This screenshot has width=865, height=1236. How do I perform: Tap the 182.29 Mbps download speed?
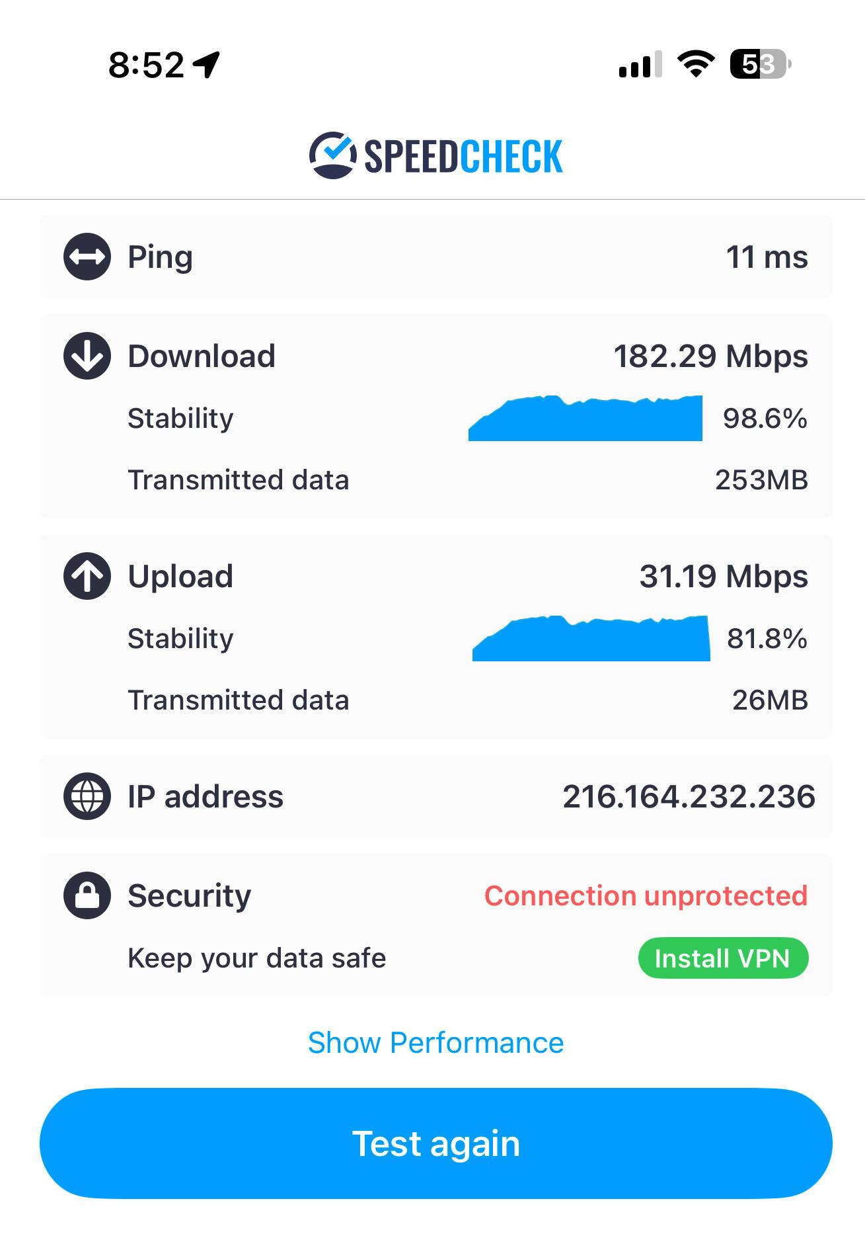pyautogui.click(x=710, y=356)
